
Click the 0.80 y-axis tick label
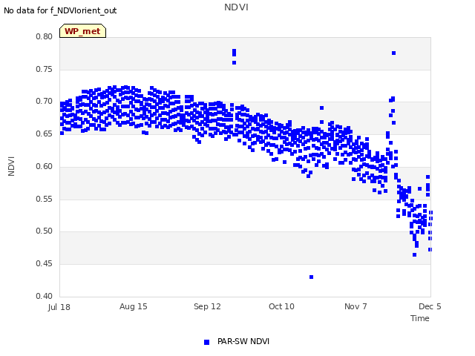pos(45,36)
